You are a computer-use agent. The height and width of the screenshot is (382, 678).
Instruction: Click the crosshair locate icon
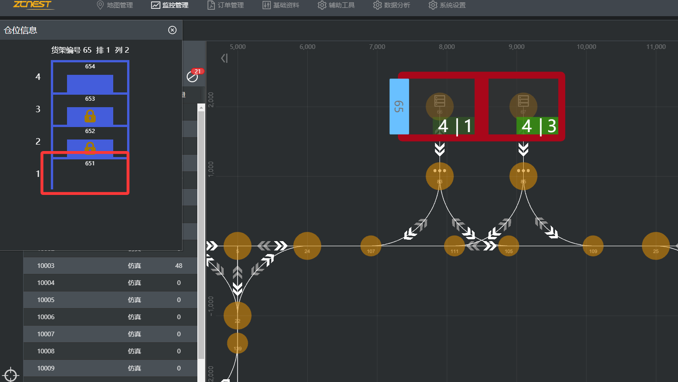(x=11, y=375)
